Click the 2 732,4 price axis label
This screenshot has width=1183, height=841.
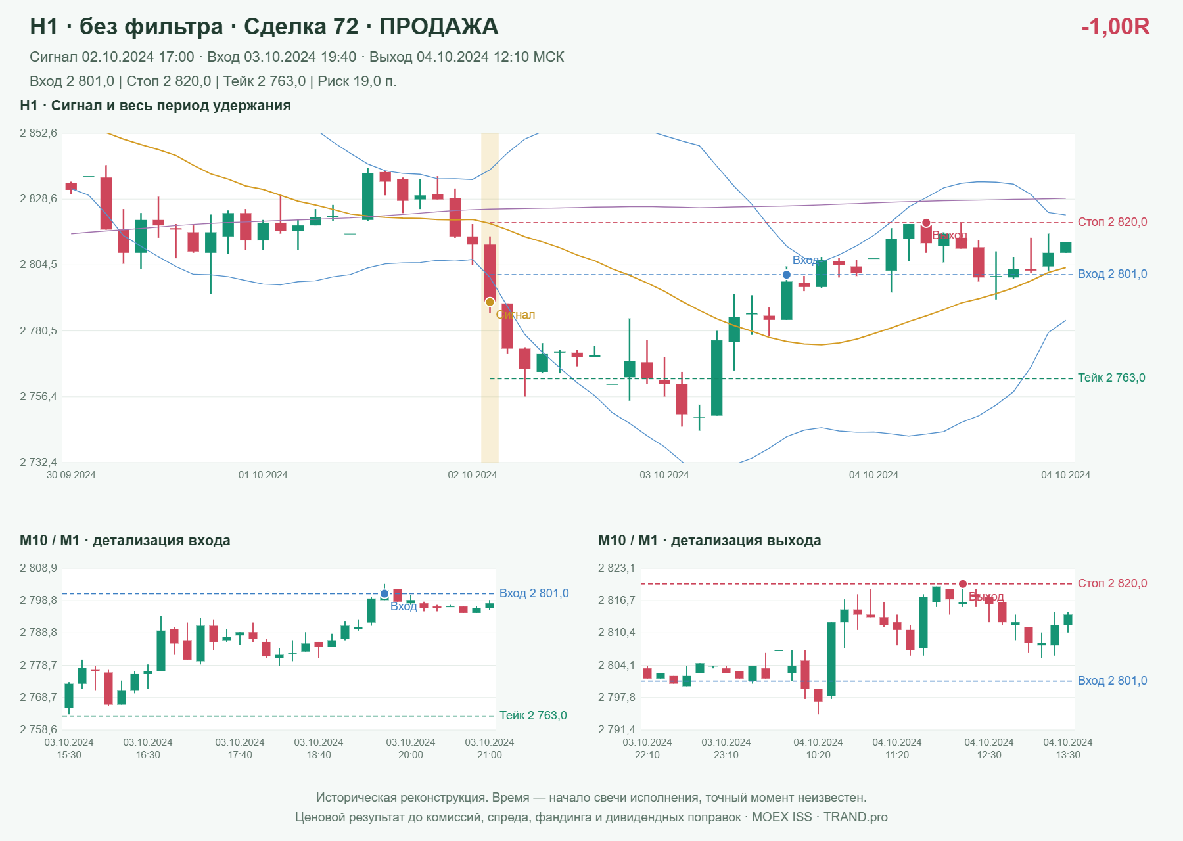pos(38,463)
